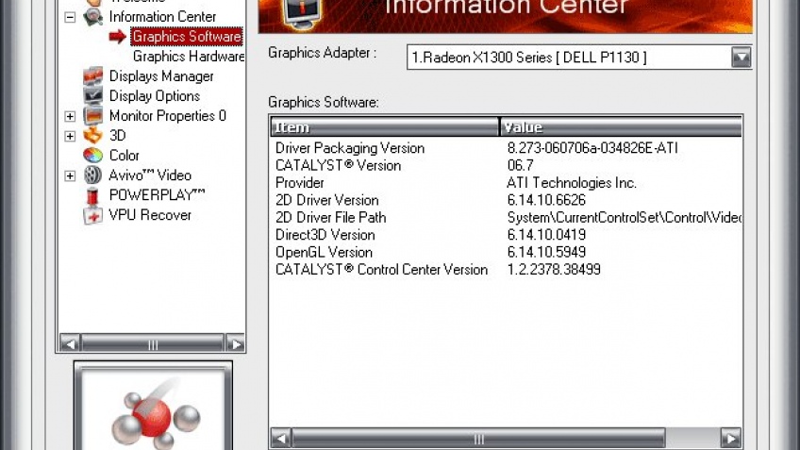This screenshot has height=450, width=800.
Task: Click CATALYST version value 06.7
Action: tap(520, 165)
